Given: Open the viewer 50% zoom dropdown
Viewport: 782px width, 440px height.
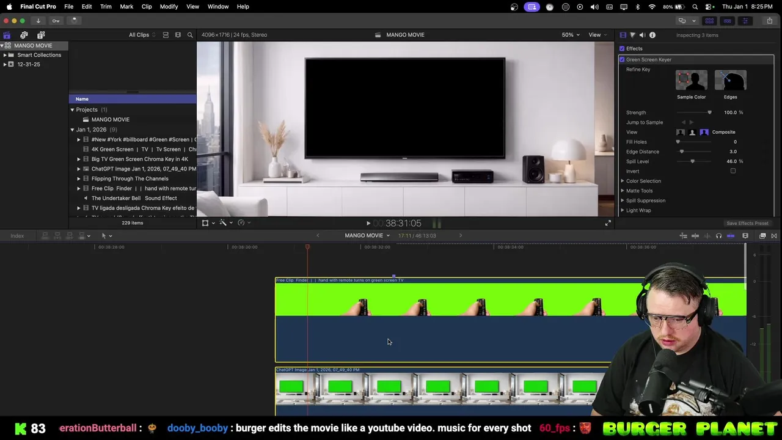Looking at the screenshot, I should (571, 35).
